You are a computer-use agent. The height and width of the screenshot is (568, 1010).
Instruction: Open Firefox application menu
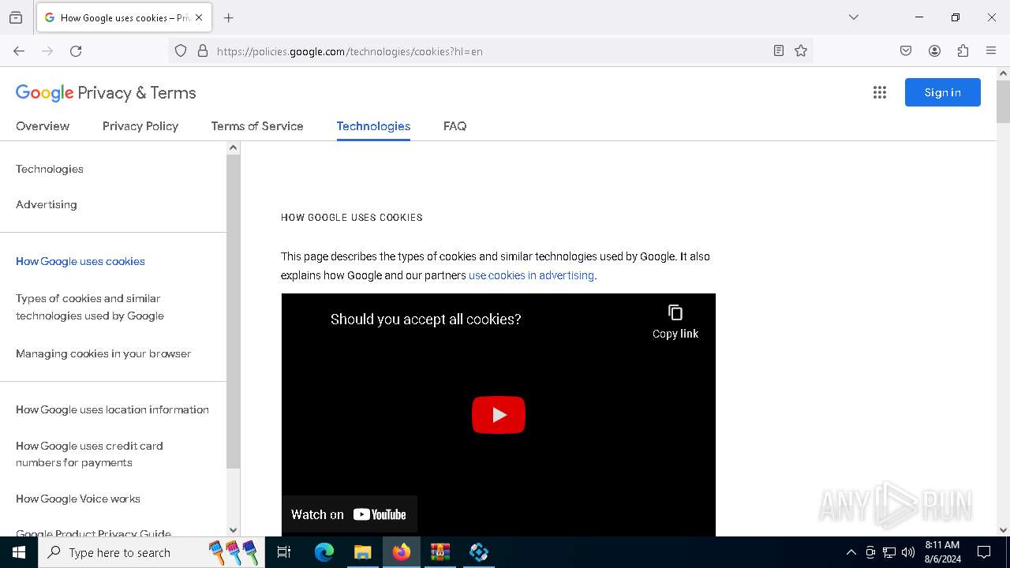click(x=991, y=51)
